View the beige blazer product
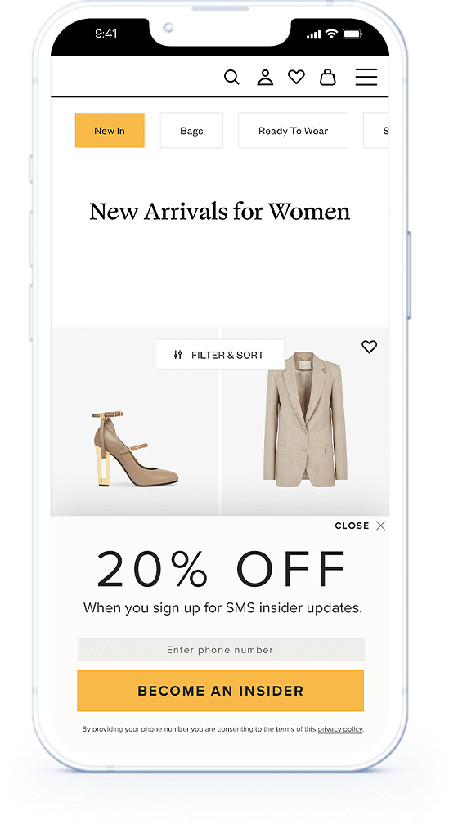 pos(305,419)
